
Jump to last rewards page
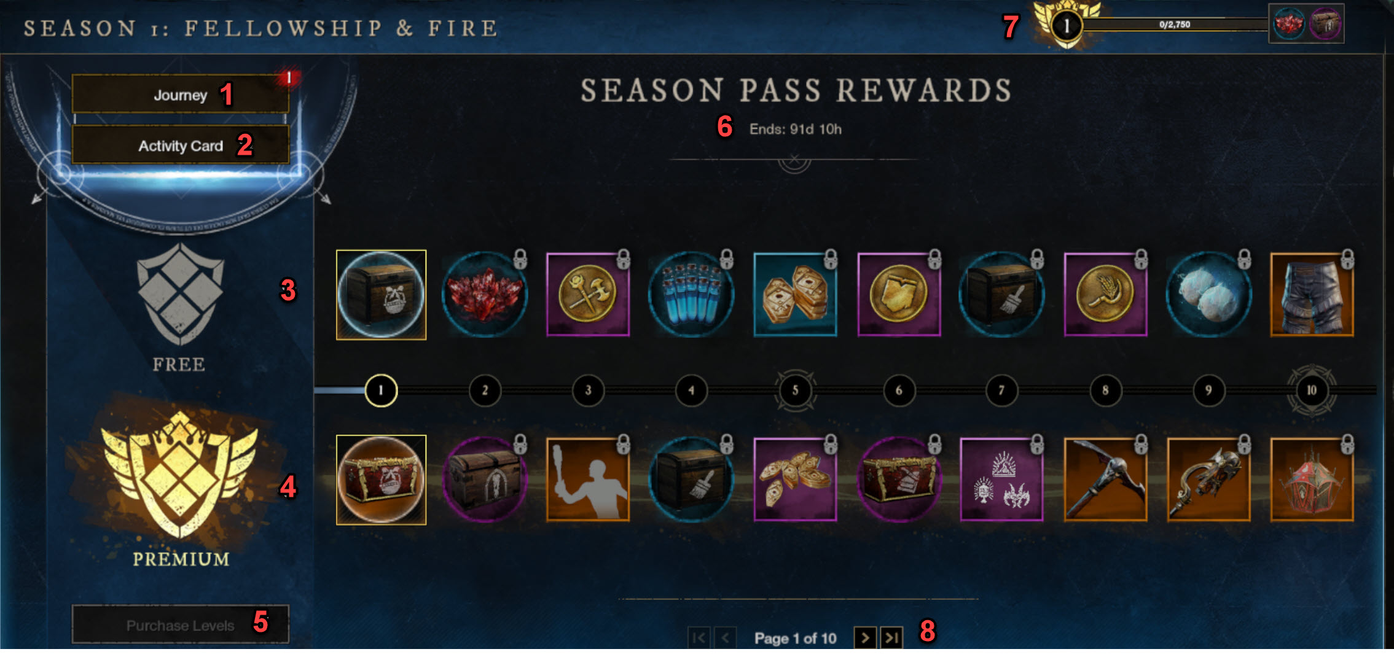click(891, 638)
